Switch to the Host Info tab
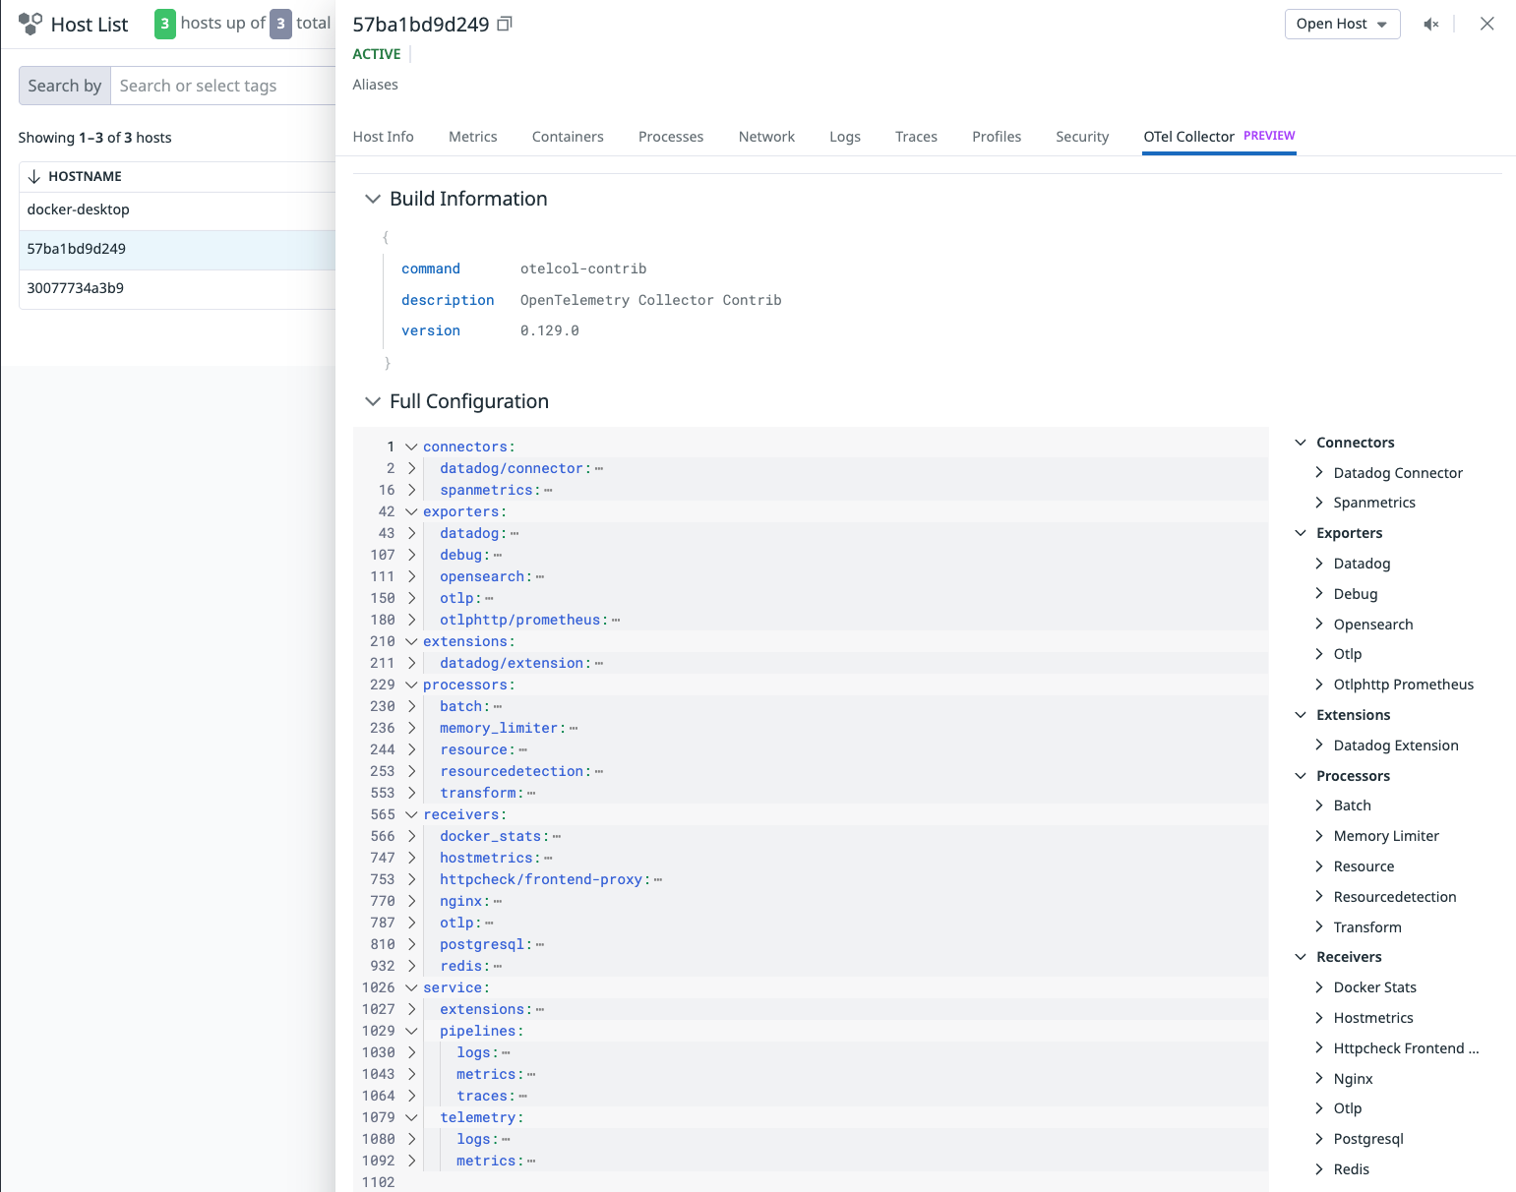The width and height of the screenshot is (1516, 1192). pyautogui.click(x=383, y=137)
